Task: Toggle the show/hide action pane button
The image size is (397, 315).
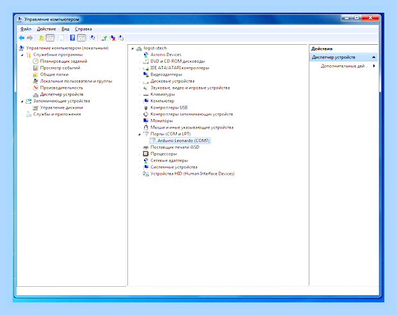Action: pos(81,38)
